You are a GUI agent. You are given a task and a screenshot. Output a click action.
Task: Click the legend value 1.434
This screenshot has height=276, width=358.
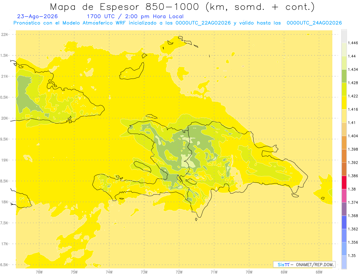(354, 69)
